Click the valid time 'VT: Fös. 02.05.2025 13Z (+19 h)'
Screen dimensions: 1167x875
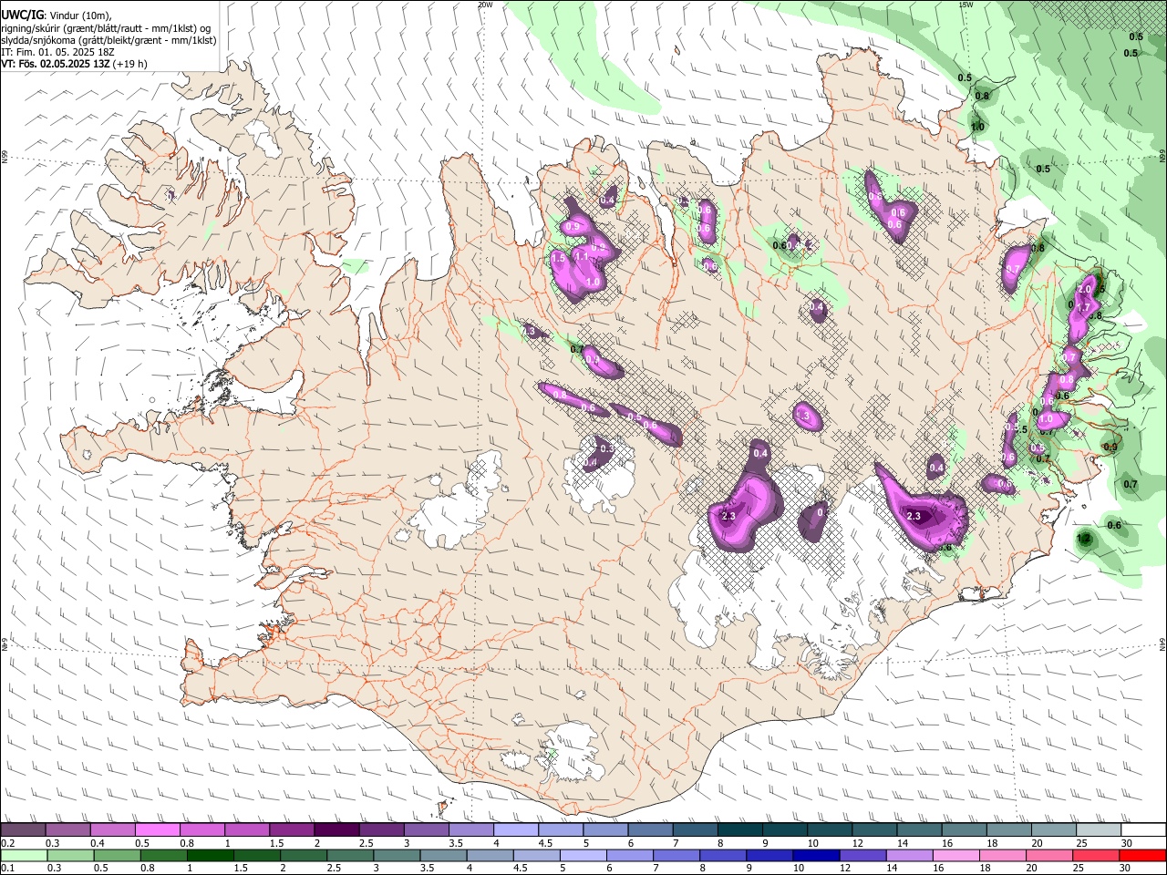[x=74, y=64]
